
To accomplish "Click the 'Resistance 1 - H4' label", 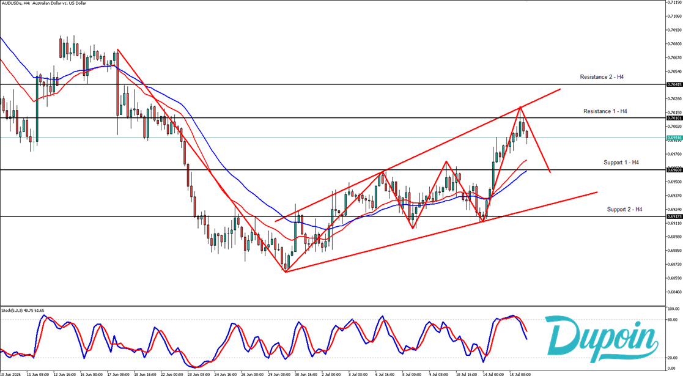I will [x=605, y=111].
